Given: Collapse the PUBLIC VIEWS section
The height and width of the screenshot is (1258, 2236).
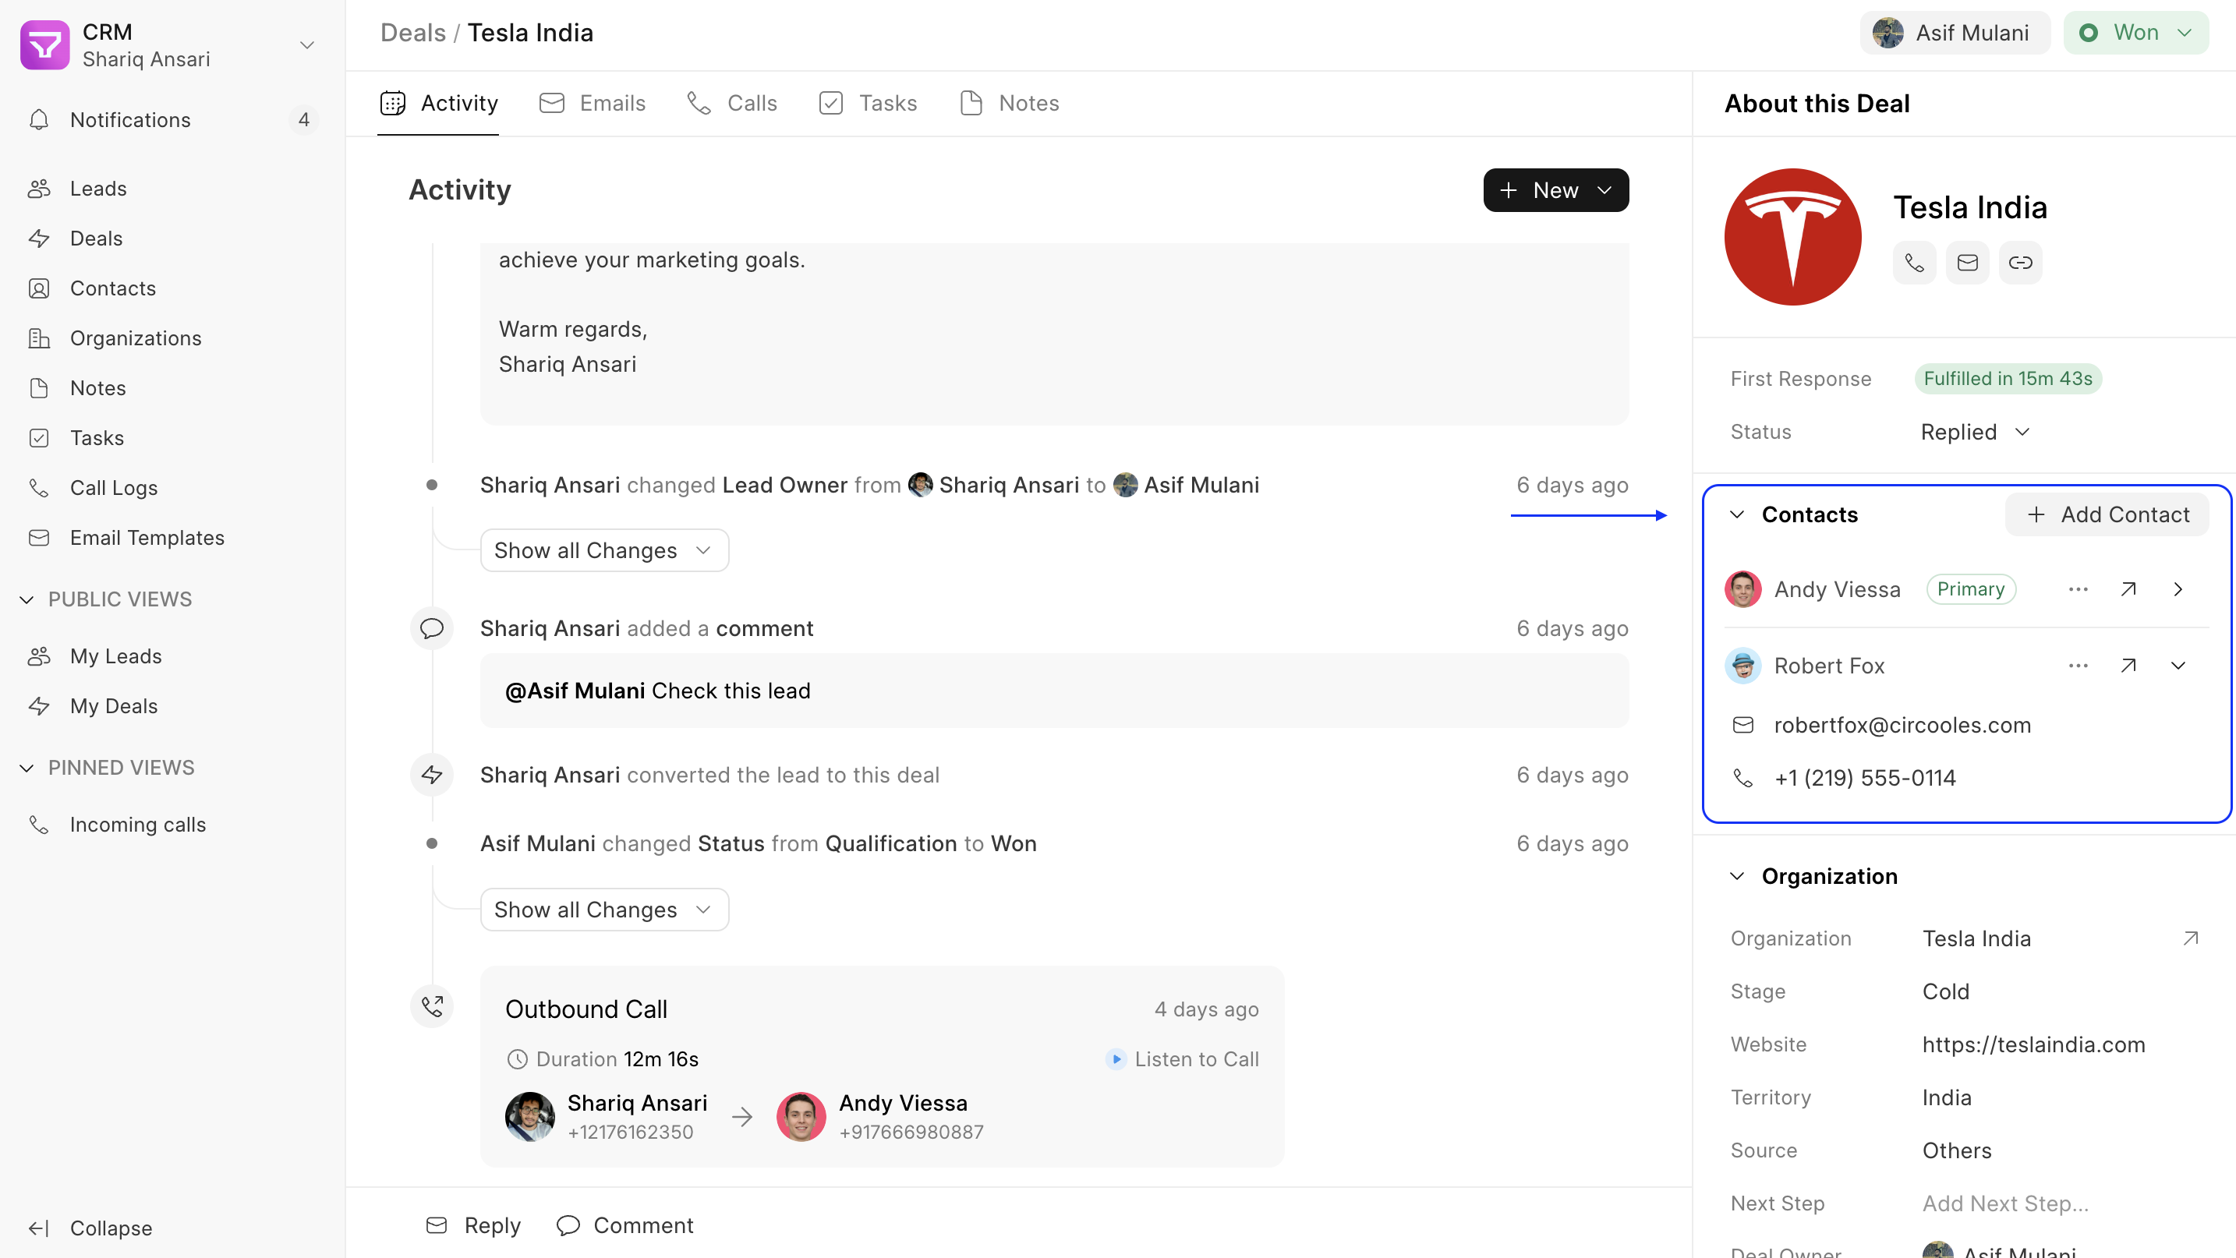Looking at the screenshot, I should [x=27, y=599].
